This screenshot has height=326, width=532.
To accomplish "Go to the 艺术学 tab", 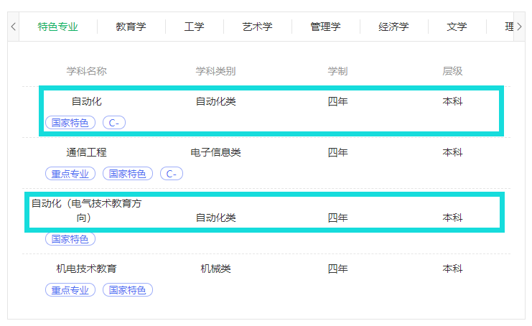I will pos(257,27).
